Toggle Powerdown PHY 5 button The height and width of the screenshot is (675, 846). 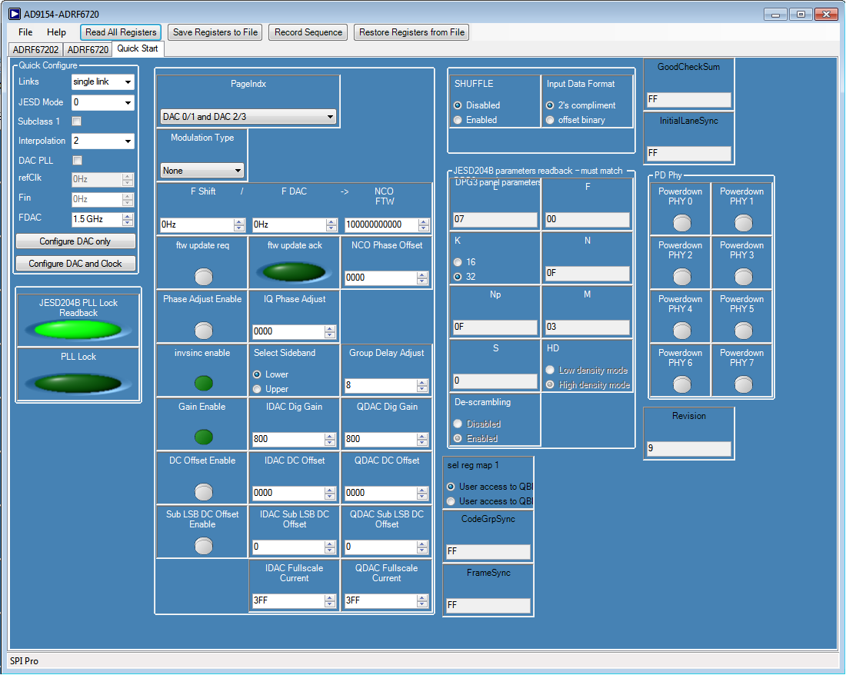pos(742,331)
